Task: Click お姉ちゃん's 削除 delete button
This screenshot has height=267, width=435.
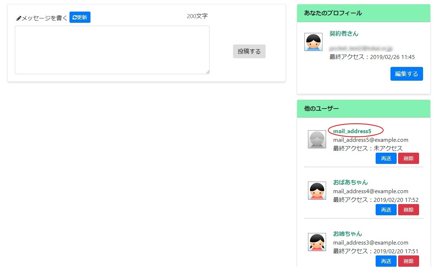Action: tap(409, 261)
